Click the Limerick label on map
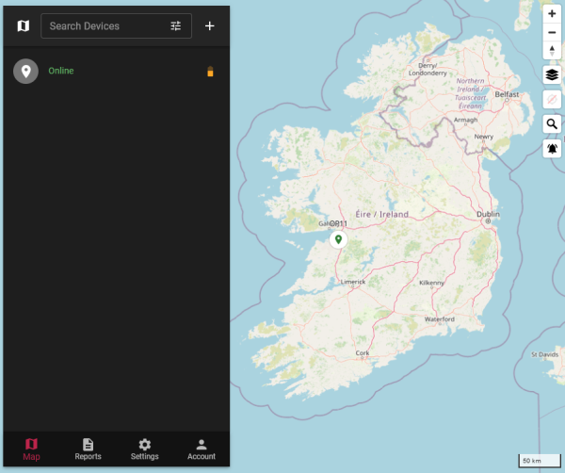This screenshot has height=473, width=565. coord(353,282)
